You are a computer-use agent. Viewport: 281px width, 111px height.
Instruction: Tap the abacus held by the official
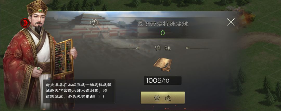pyautogui.click(x=63, y=57)
